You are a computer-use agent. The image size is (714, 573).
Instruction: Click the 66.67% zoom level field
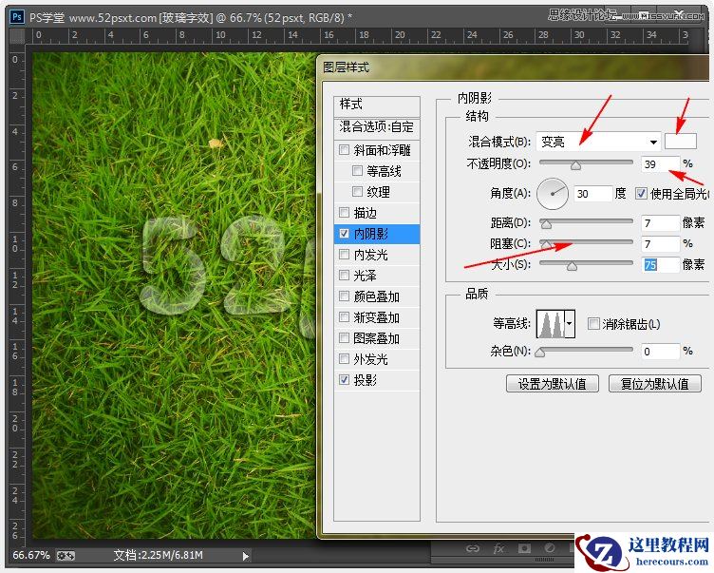tap(31, 555)
